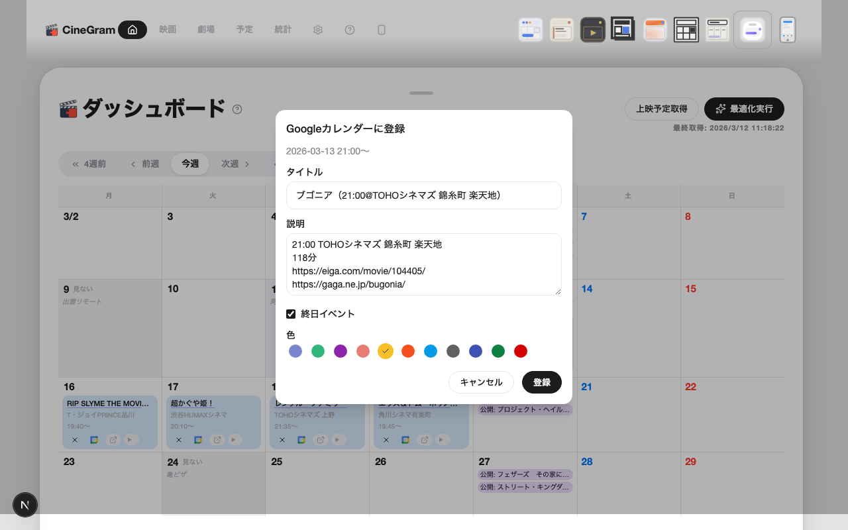Cancel the dialog with キャンセル

[481, 382]
